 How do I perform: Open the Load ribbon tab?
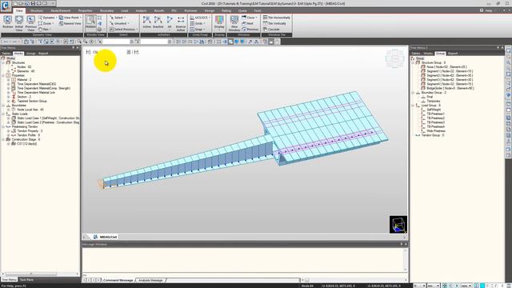coord(125,10)
